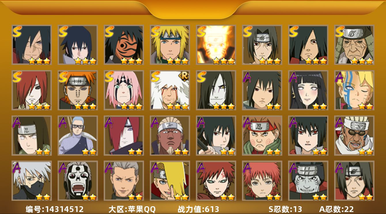Viewport: 386px width, 214px height.
Task: Choose the red-haired character with forehead tattoo
Action: click(216, 181)
